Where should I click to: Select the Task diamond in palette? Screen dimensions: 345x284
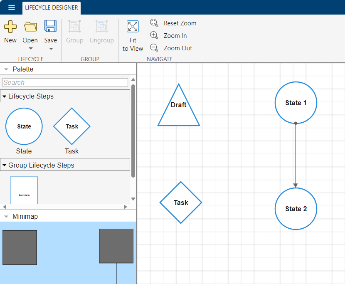(x=72, y=126)
